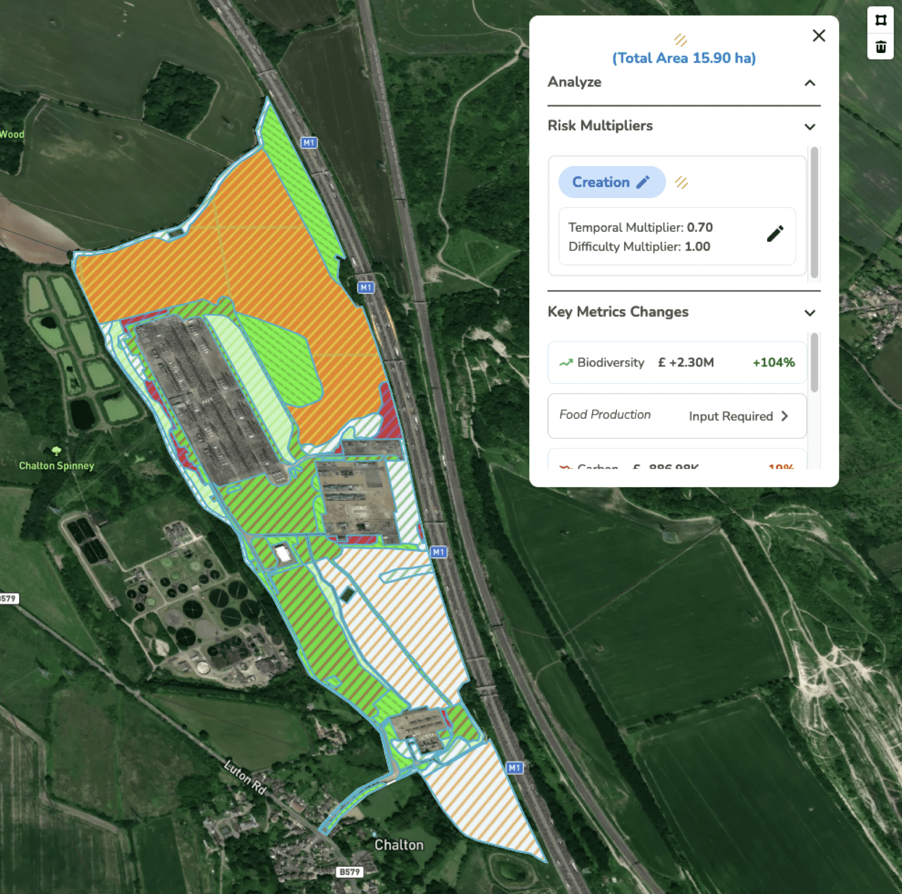Collapse the Analyze section
Screen dimensions: 902x894
[809, 83]
